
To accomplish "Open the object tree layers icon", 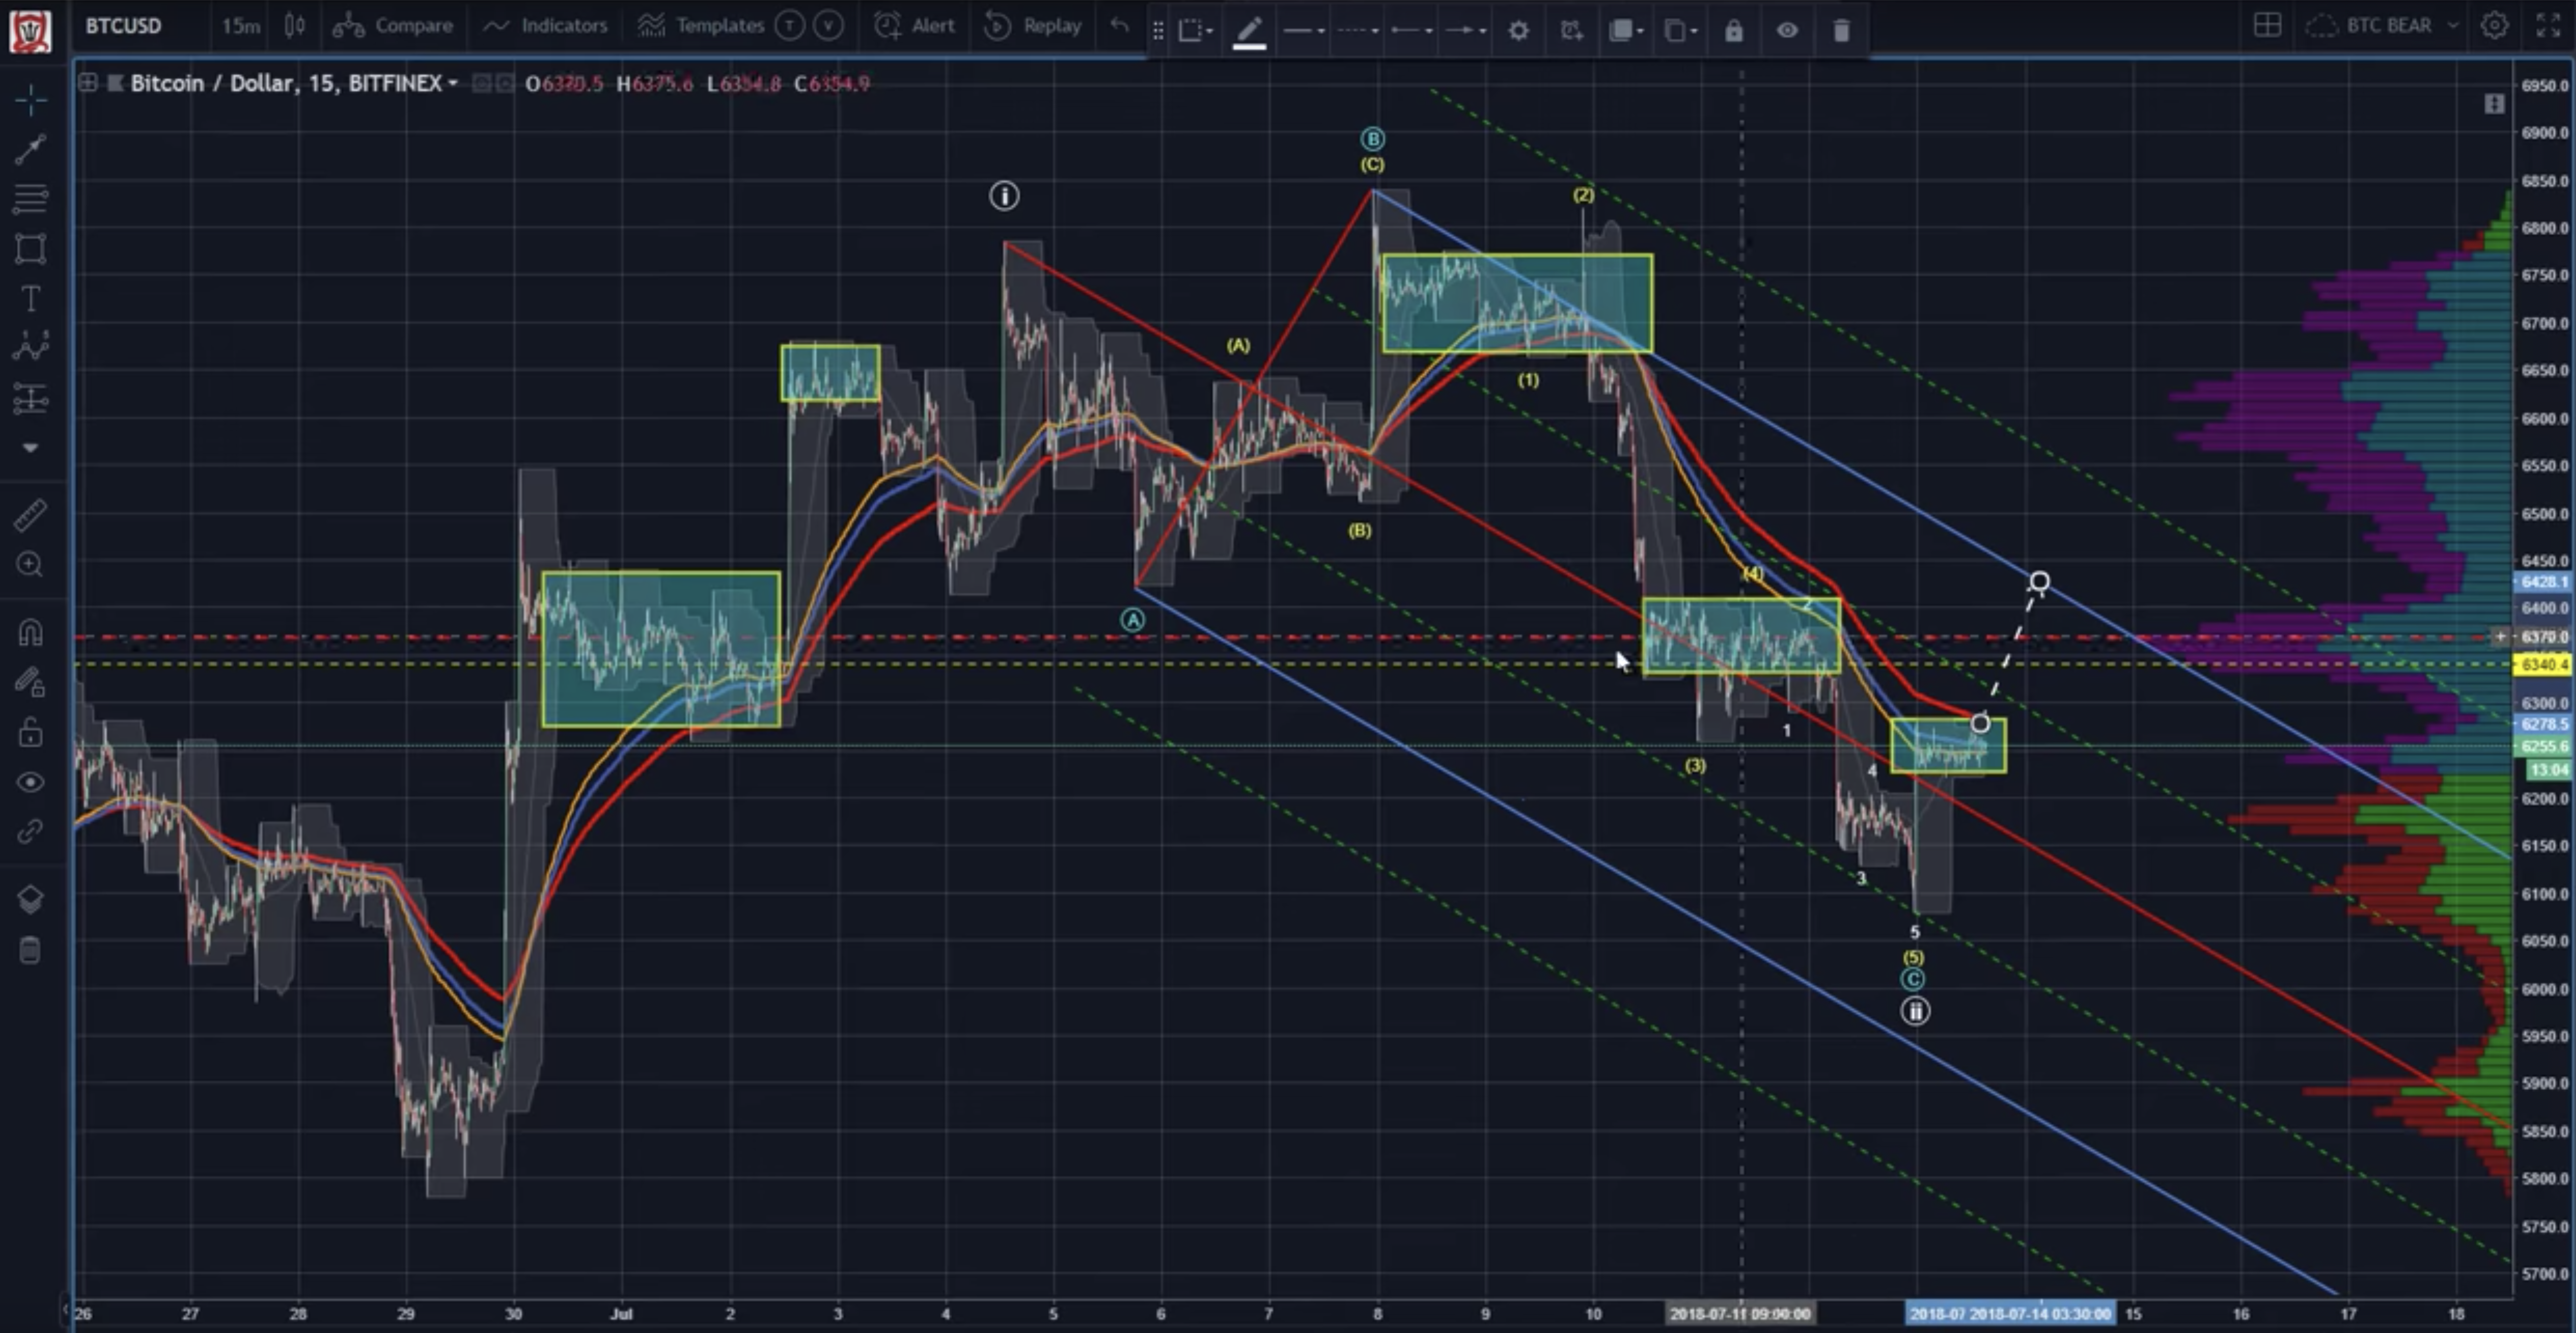I will (x=30, y=899).
